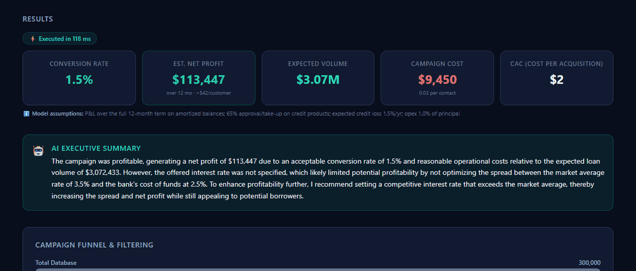This screenshot has height=271, width=636.
Task: Click the lightning bolt icon beside Executed
Action: click(33, 39)
